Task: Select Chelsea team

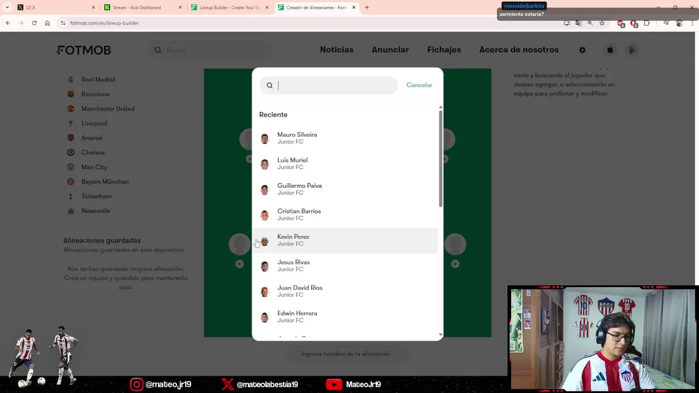Action: click(x=93, y=152)
